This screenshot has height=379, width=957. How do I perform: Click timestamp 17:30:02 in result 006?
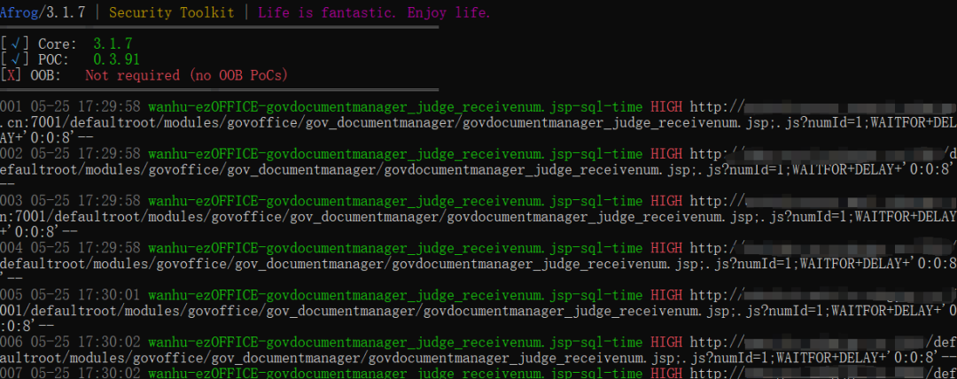coord(109,342)
